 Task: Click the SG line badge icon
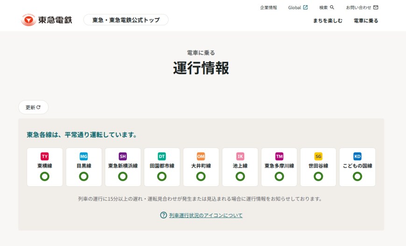pyautogui.click(x=318, y=156)
